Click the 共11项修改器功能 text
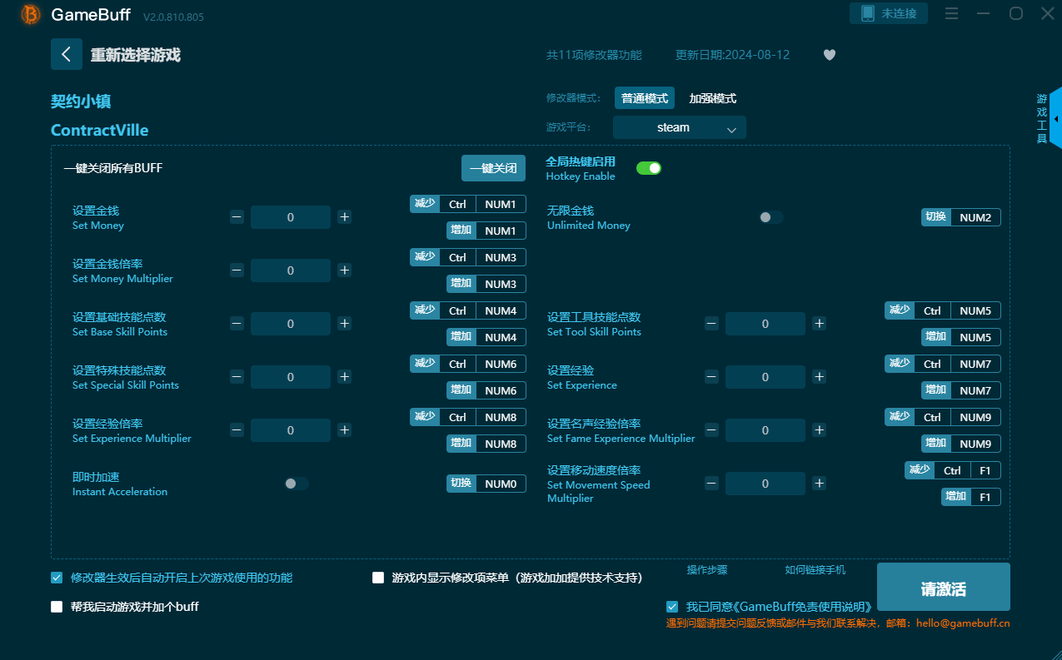 594,55
